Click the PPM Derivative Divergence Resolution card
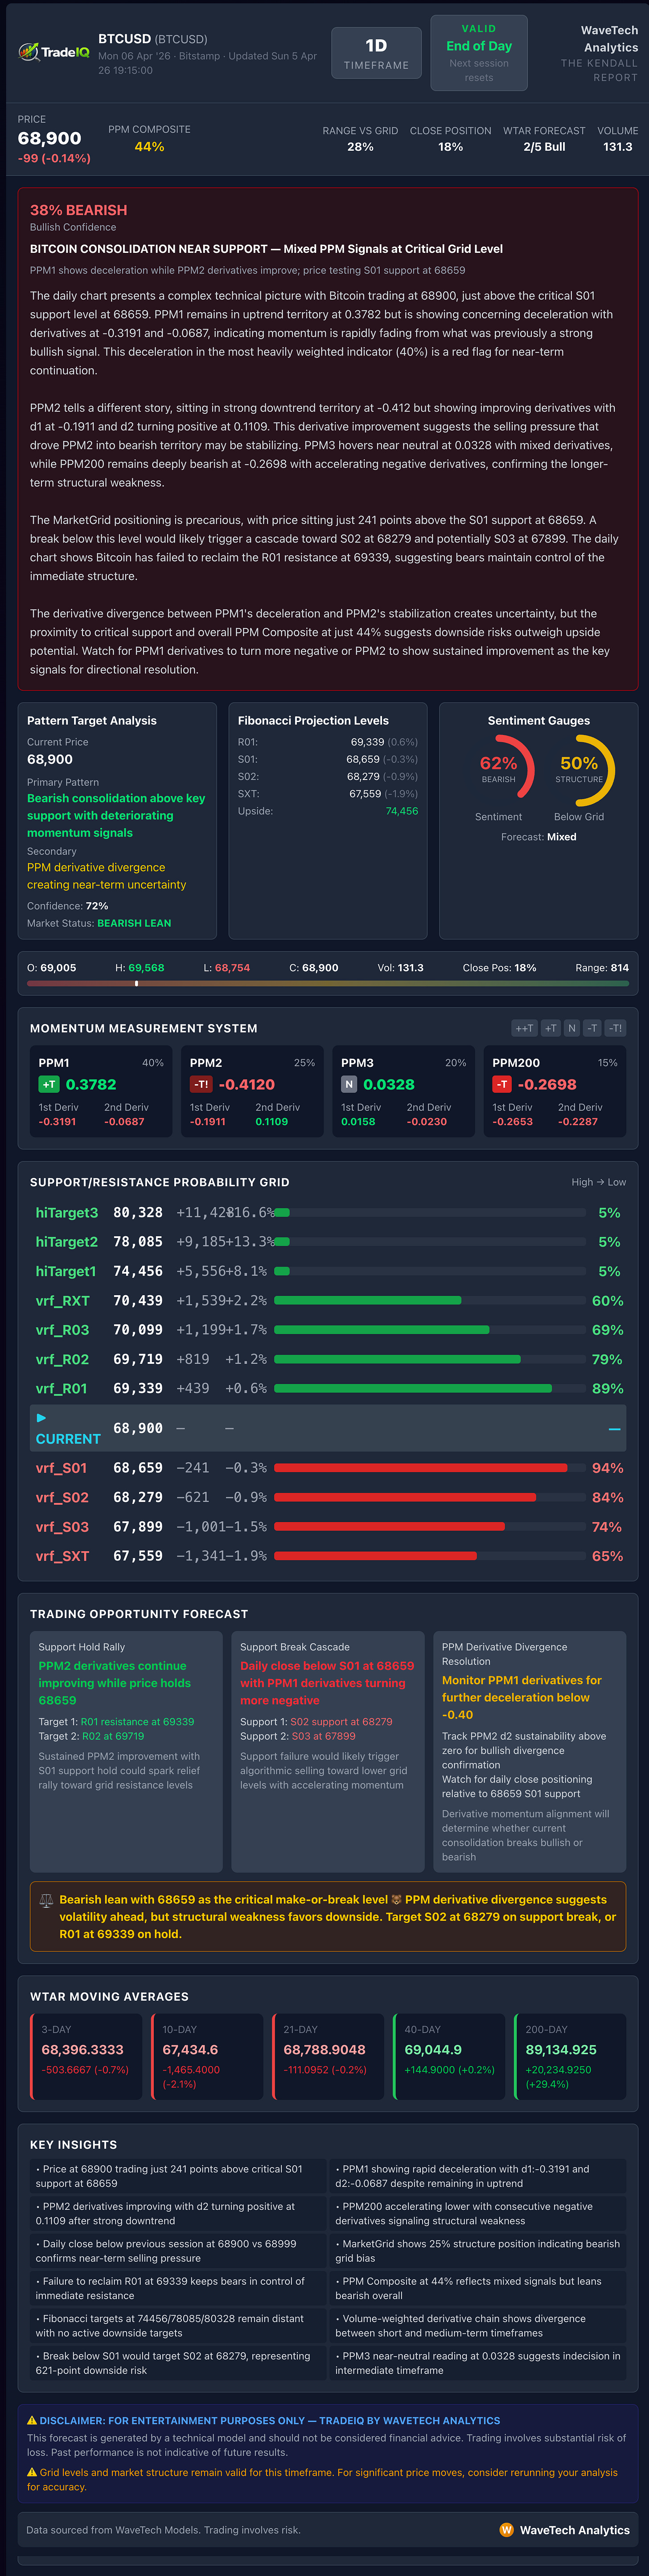 [530, 1752]
